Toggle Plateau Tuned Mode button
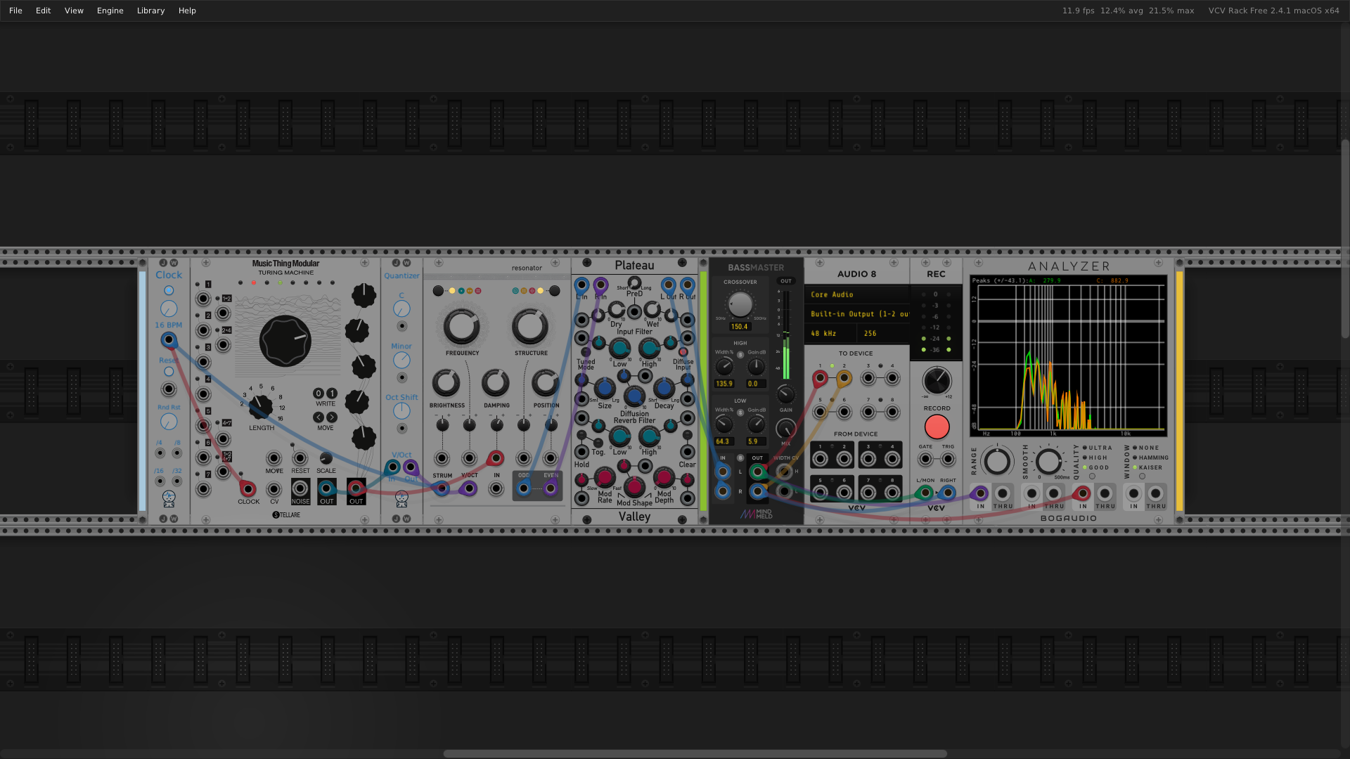The width and height of the screenshot is (1350, 759). coord(586,352)
